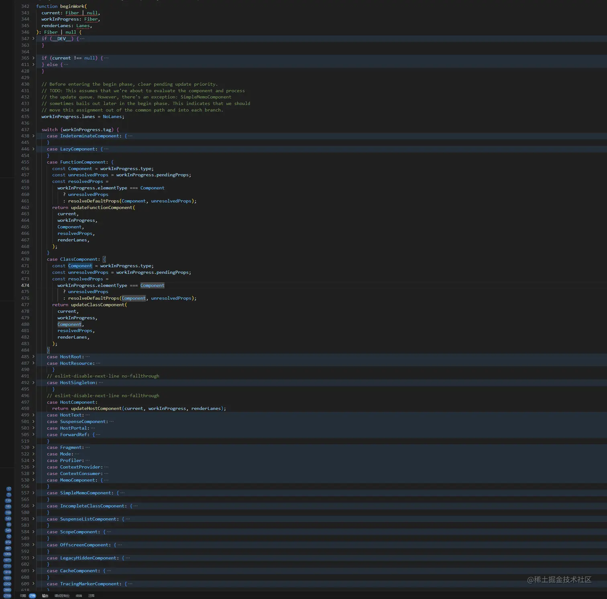Unfold the ContextProvider case

tap(33, 467)
